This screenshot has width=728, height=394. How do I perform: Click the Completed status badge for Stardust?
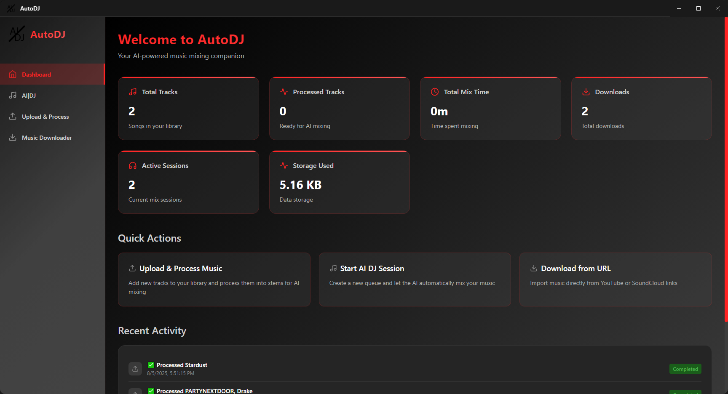click(x=685, y=368)
